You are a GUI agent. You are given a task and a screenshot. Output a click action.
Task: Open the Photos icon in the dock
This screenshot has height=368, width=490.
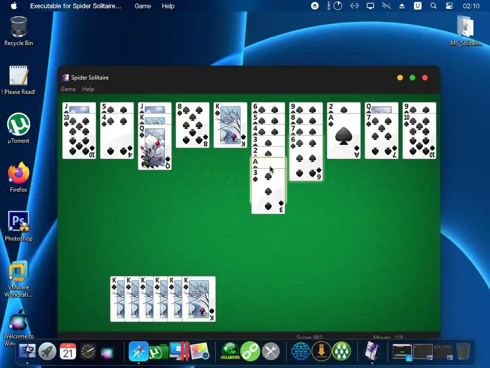199,351
